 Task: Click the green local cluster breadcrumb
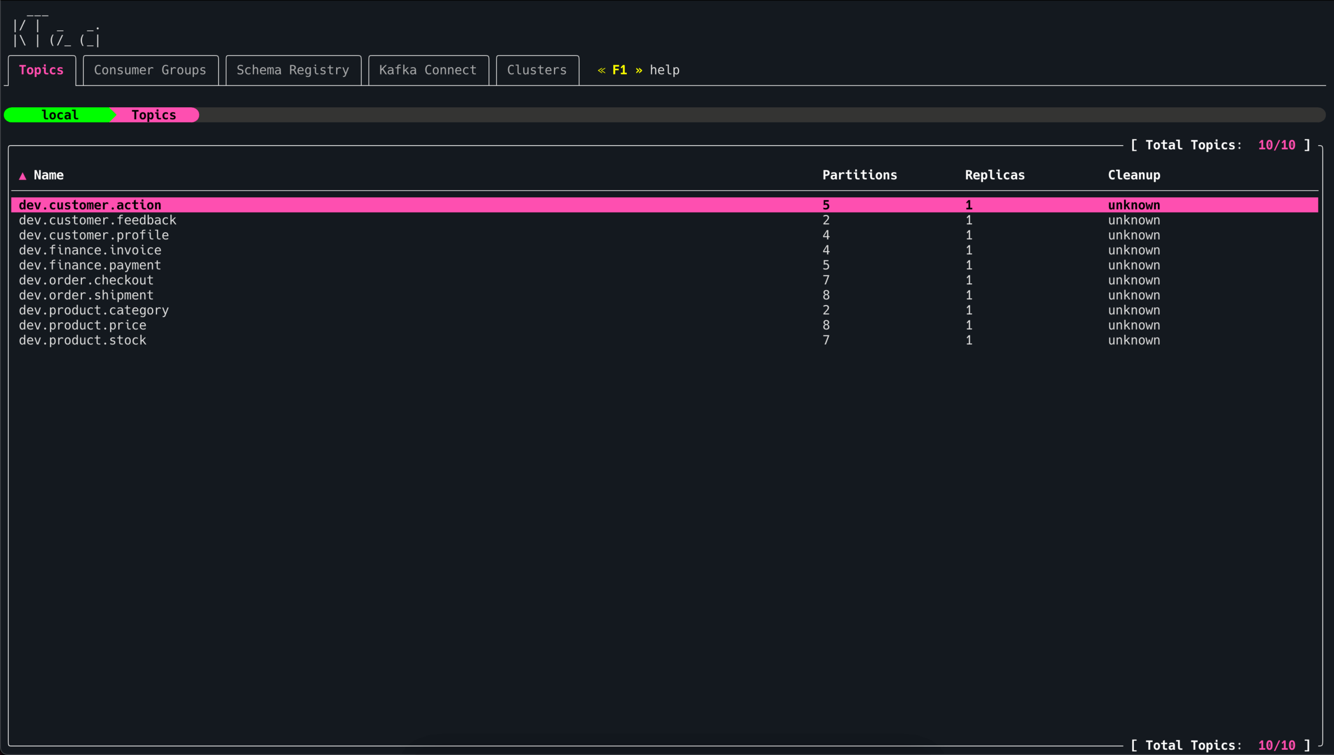click(59, 115)
